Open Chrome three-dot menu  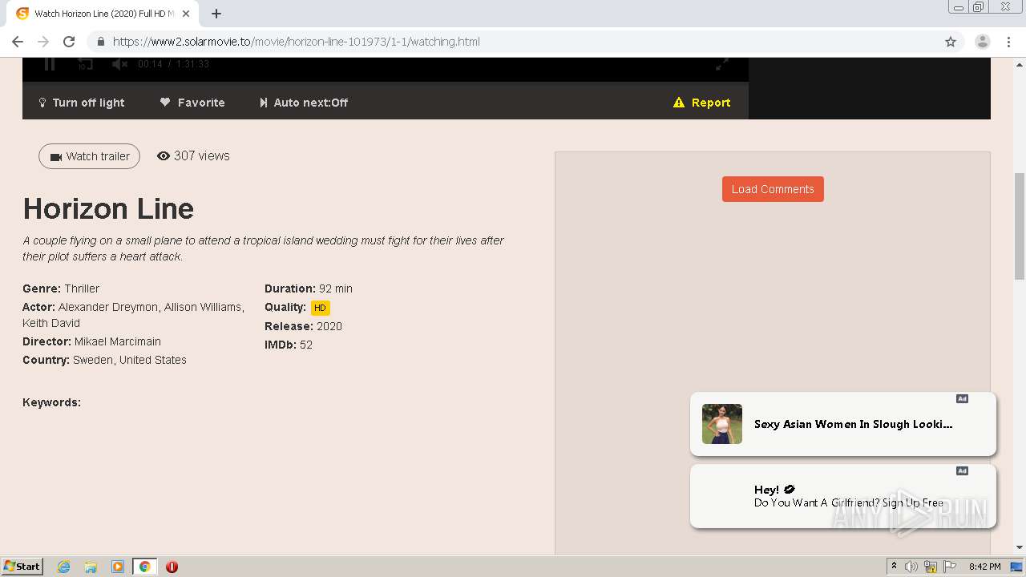[x=1009, y=42]
